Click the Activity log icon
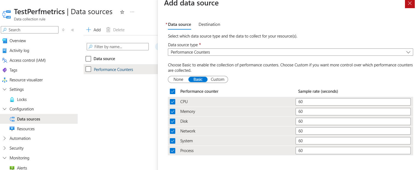Screen dimensions: 417x170 tap(5, 51)
